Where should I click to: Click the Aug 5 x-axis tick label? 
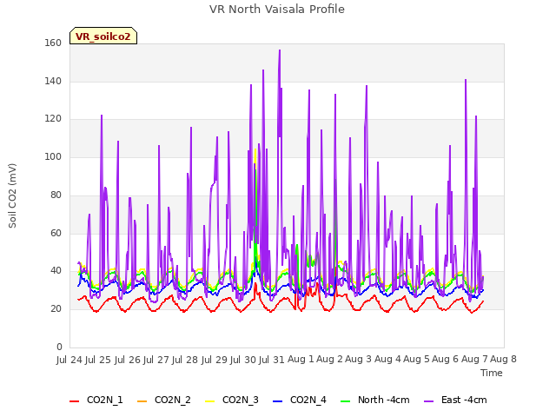pos(416,359)
